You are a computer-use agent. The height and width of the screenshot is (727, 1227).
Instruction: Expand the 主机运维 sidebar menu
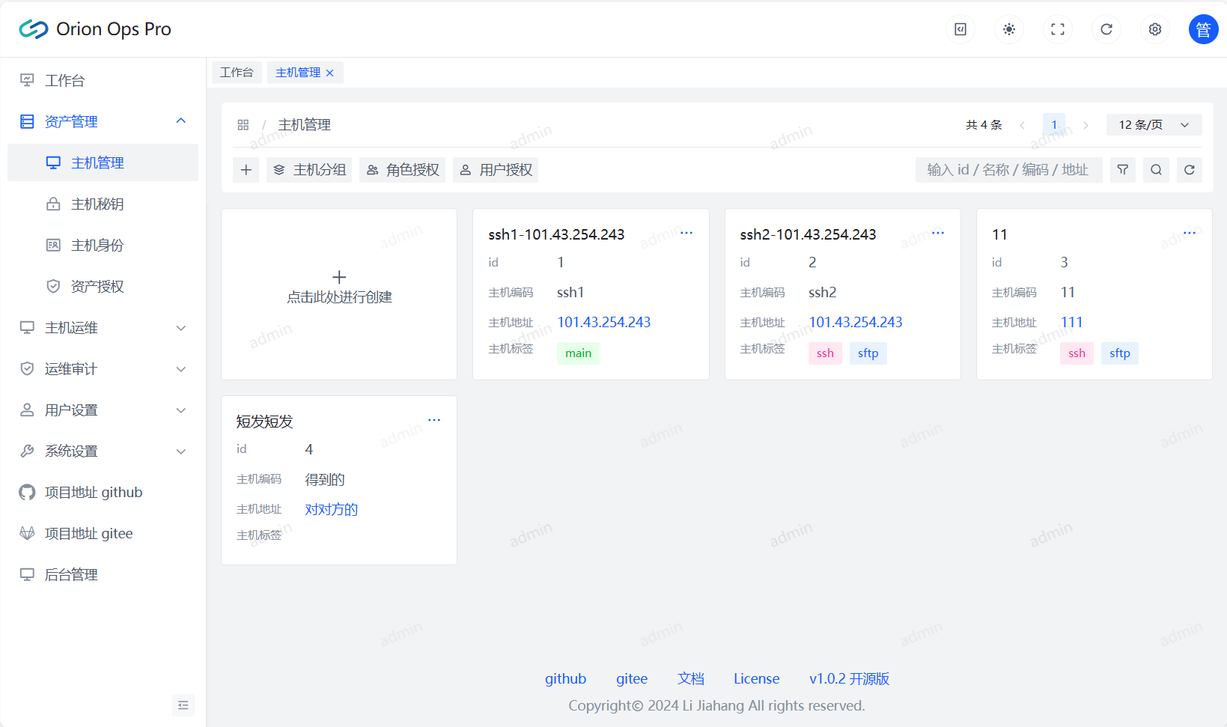(x=103, y=328)
